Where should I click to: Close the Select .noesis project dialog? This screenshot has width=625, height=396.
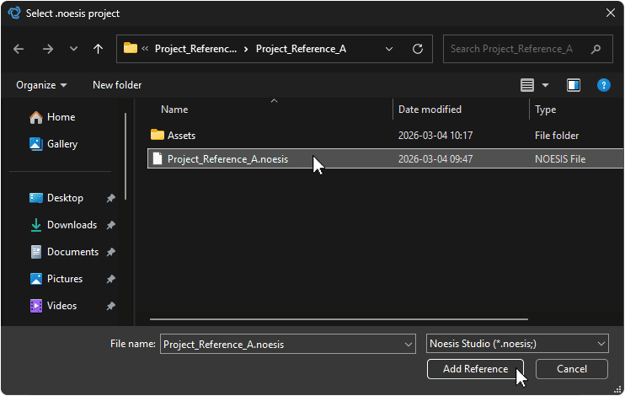point(610,13)
